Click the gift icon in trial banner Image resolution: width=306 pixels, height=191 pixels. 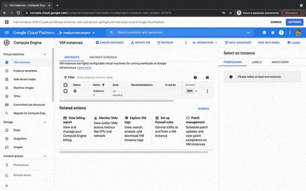coord(7,22)
